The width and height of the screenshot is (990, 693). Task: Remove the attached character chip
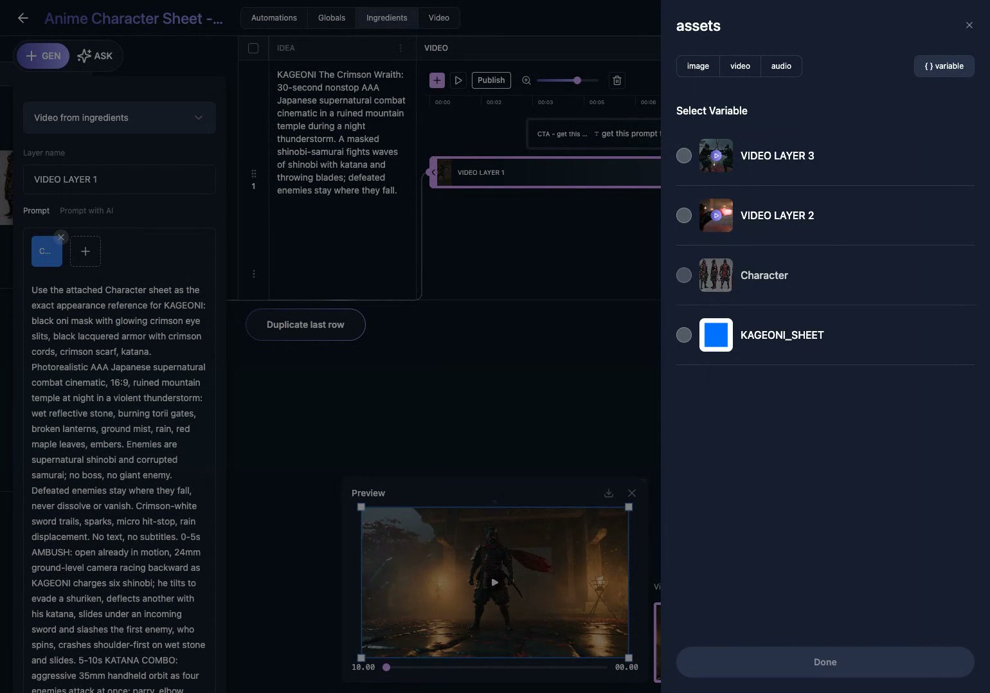point(60,237)
